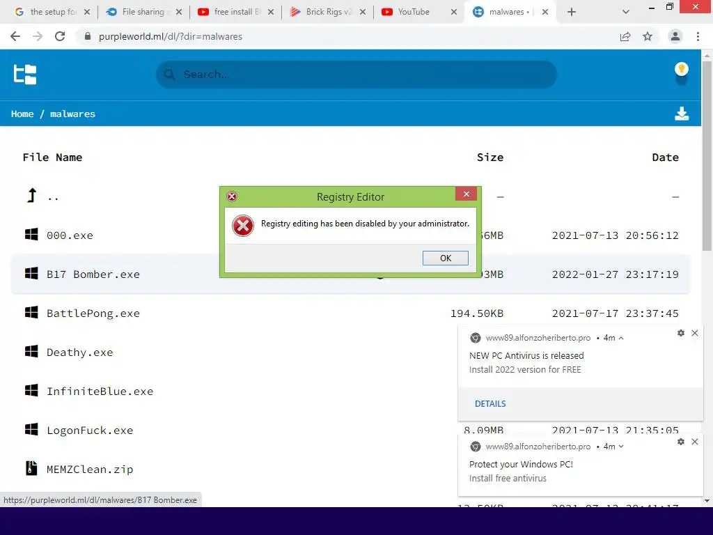Open the MEMZClean.zip file link
This screenshot has height=535, width=713.
point(90,470)
